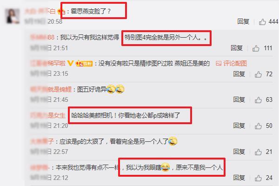The width and height of the screenshot is (279, 186).
Task: Like the 美颜相机 comment with 50 likes
Action: pos(258,126)
